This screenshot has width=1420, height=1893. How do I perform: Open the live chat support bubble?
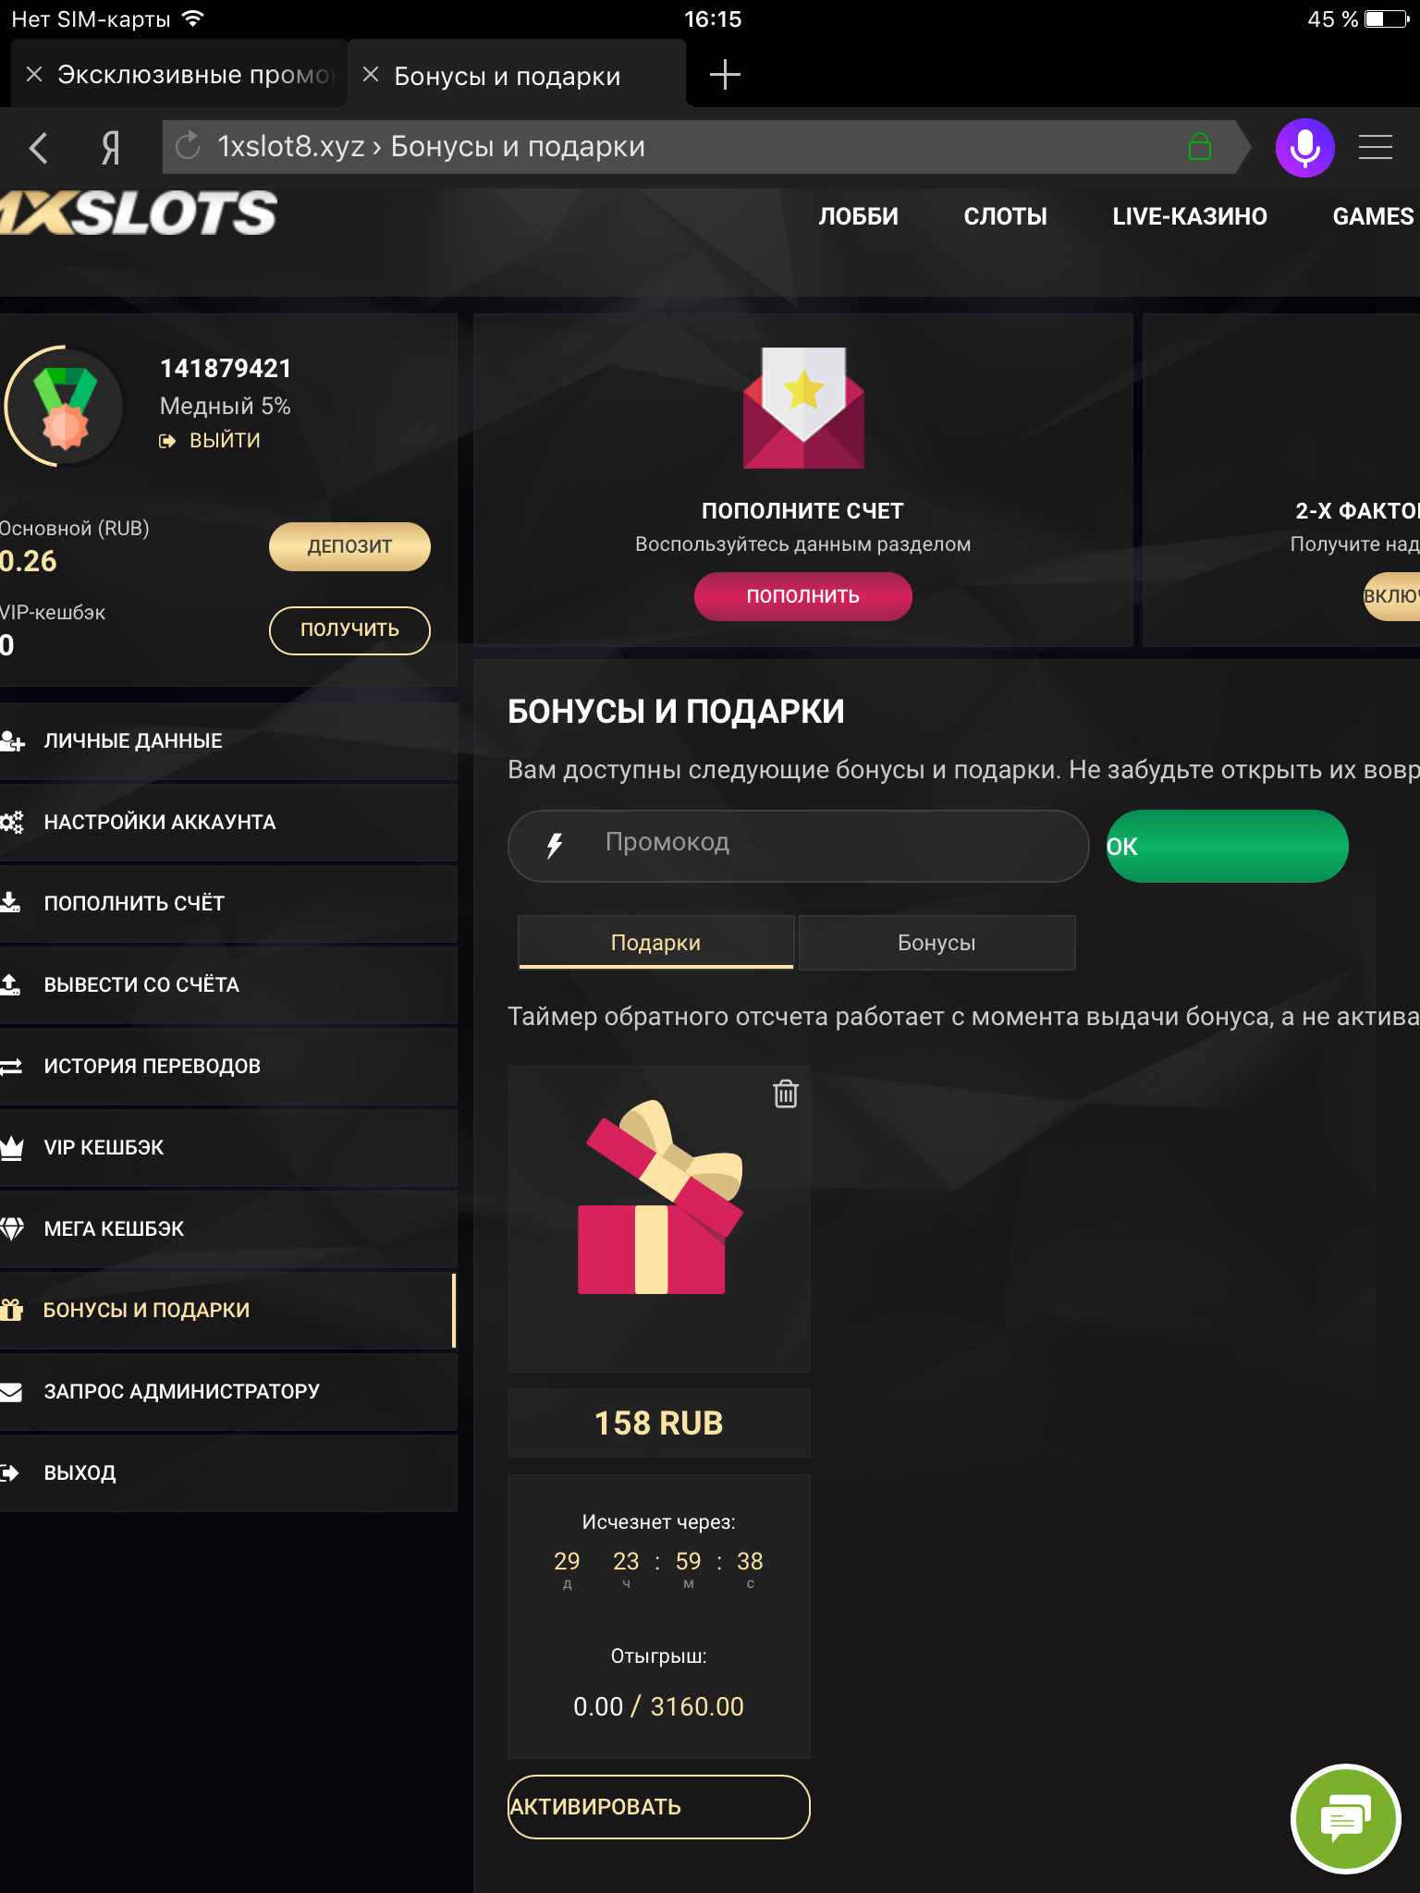1345,1819
